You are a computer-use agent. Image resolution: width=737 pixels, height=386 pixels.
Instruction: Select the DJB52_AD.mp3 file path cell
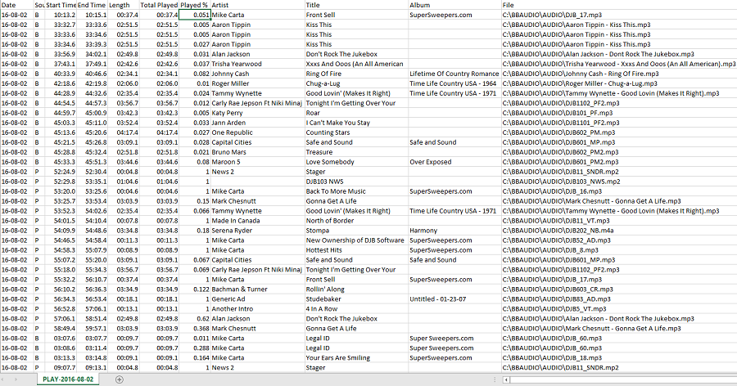619,240
